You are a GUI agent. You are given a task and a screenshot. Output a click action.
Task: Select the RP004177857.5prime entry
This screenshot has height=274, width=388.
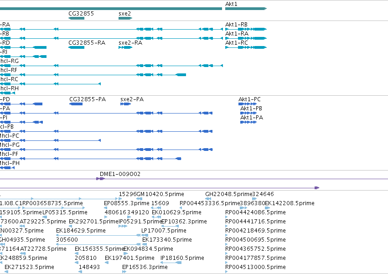click(255, 258)
